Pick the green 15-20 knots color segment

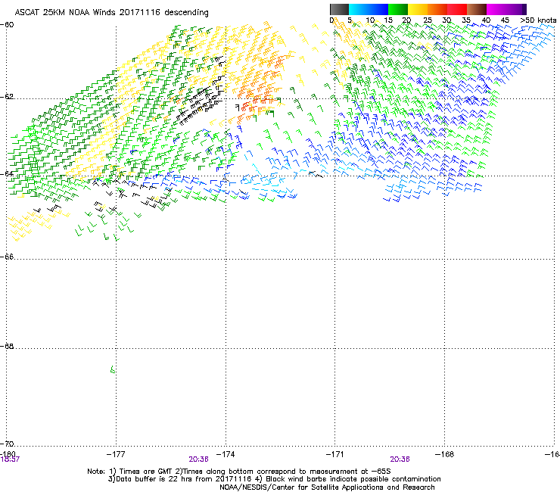tap(398, 9)
